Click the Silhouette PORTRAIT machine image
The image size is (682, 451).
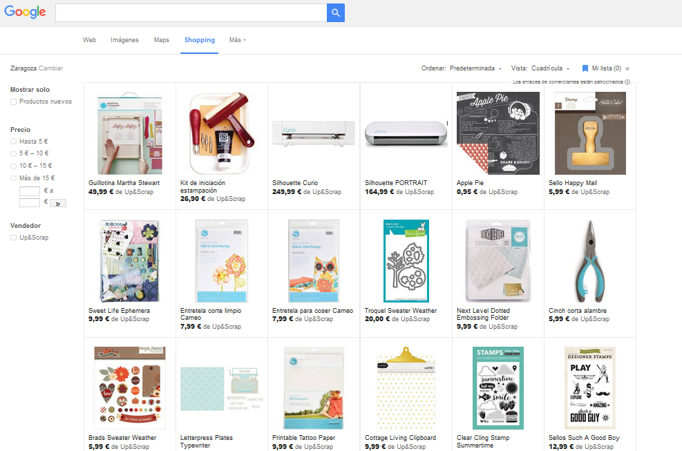click(406, 133)
